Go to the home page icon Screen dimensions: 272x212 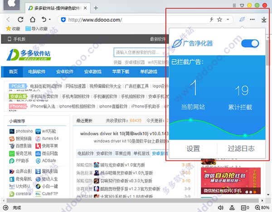pyautogui.click(x=33, y=19)
